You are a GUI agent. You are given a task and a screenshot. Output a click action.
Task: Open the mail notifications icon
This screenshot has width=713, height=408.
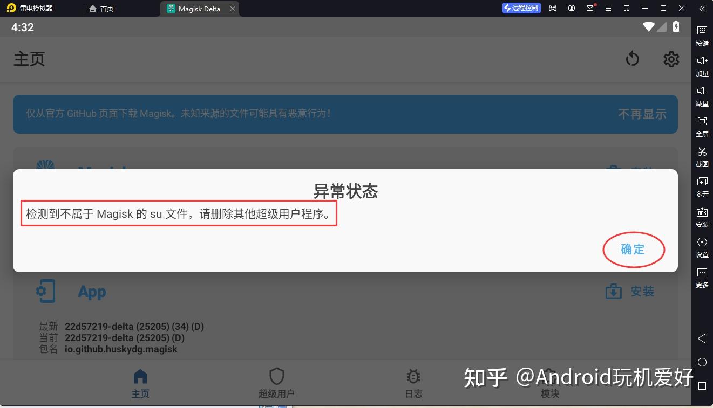(x=590, y=8)
